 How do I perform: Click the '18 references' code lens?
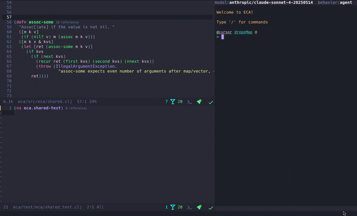[x=67, y=22]
